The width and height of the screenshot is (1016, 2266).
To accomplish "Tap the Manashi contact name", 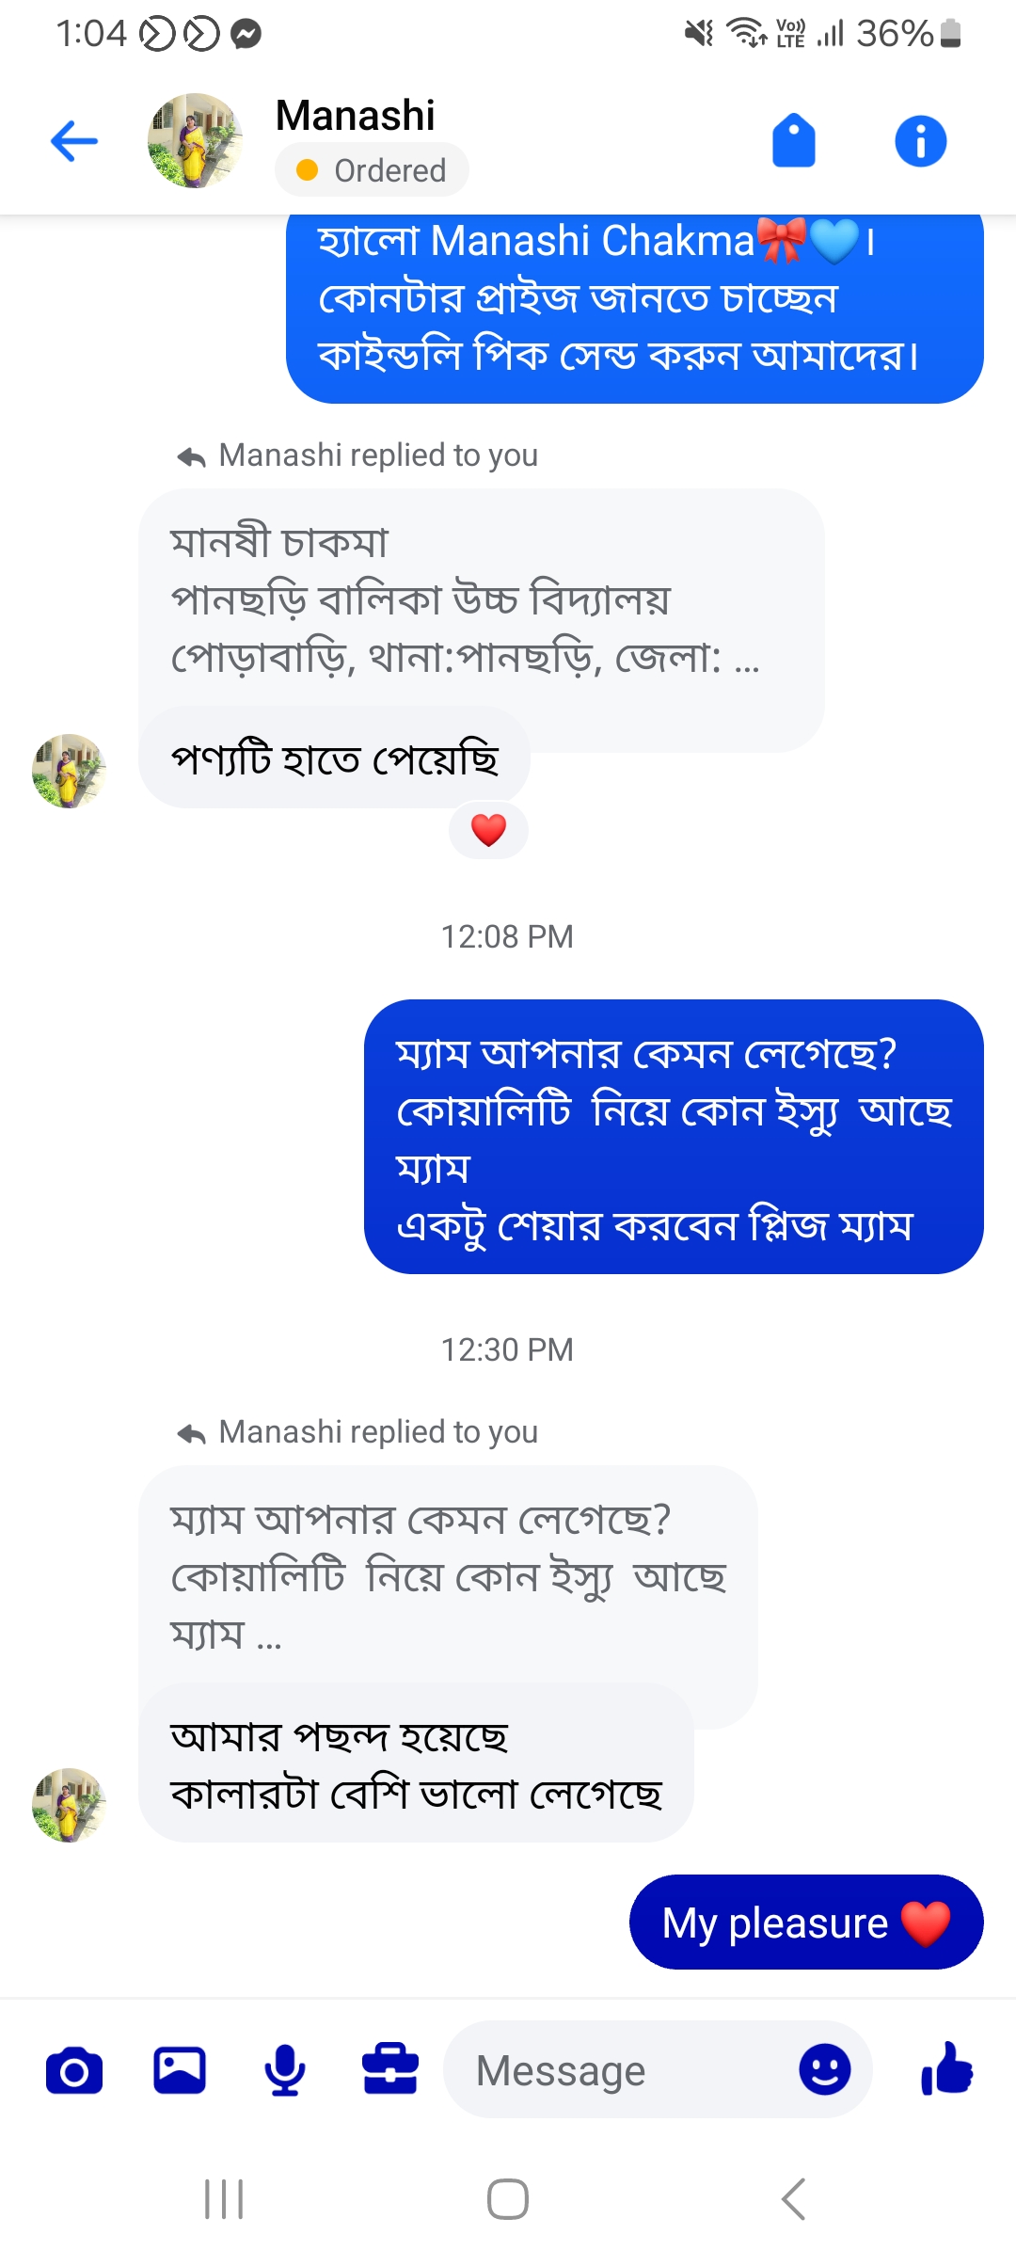I will (356, 116).
